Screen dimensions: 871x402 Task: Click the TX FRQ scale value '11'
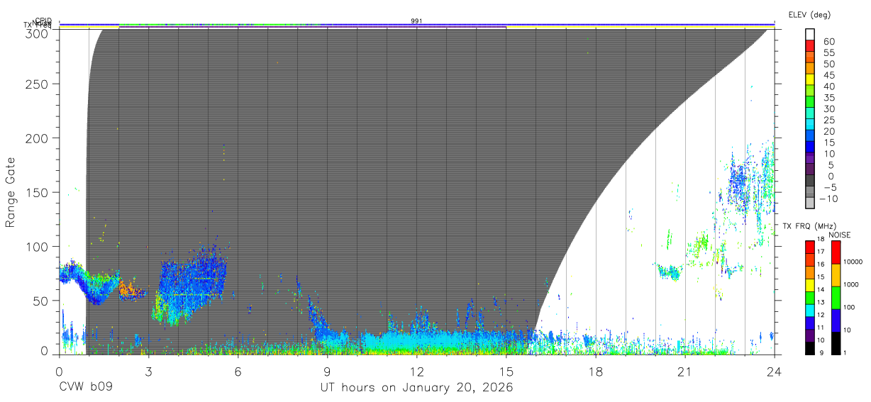[820, 328]
